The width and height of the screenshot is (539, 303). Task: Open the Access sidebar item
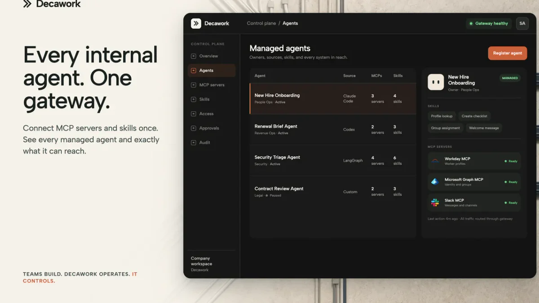(x=212, y=114)
